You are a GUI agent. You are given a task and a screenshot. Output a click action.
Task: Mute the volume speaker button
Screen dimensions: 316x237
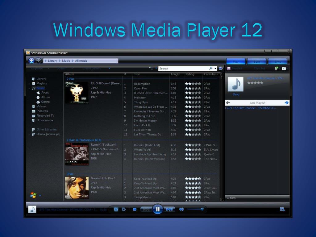click(x=181, y=210)
